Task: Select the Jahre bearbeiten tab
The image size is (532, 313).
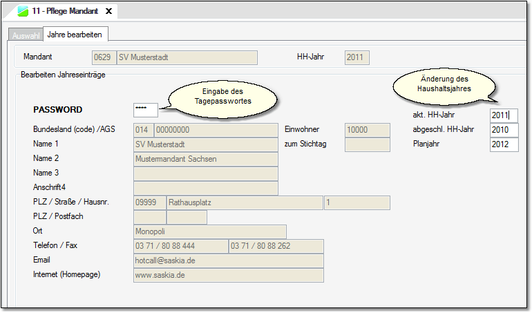Action: coord(76,35)
